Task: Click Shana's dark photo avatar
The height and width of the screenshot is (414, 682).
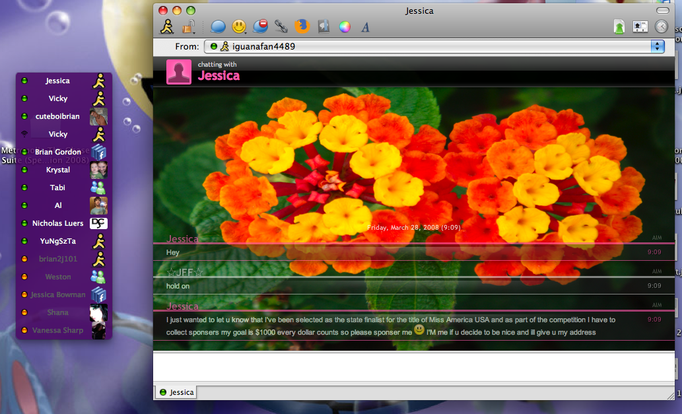Action: 99,313
